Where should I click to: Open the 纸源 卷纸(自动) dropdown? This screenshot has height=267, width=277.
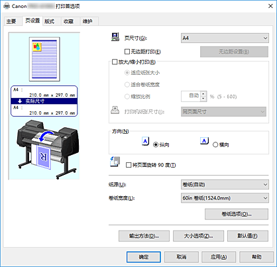225,185
